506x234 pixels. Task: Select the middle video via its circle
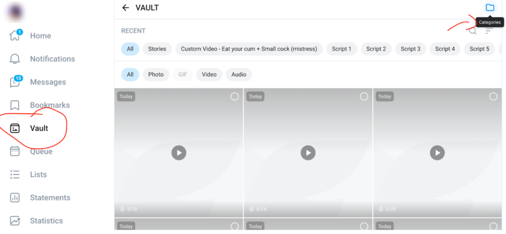[x=364, y=96]
